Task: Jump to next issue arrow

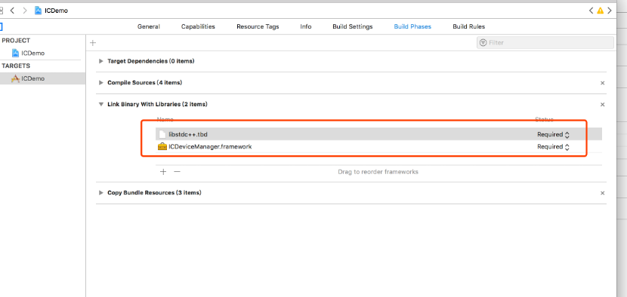Action: pyautogui.click(x=610, y=11)
